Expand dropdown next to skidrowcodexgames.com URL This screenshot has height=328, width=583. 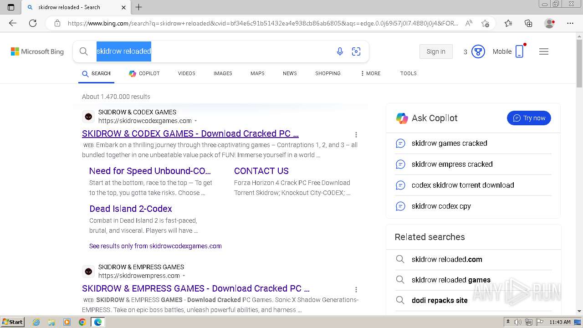pyautogui.click(x=196, y=121)
